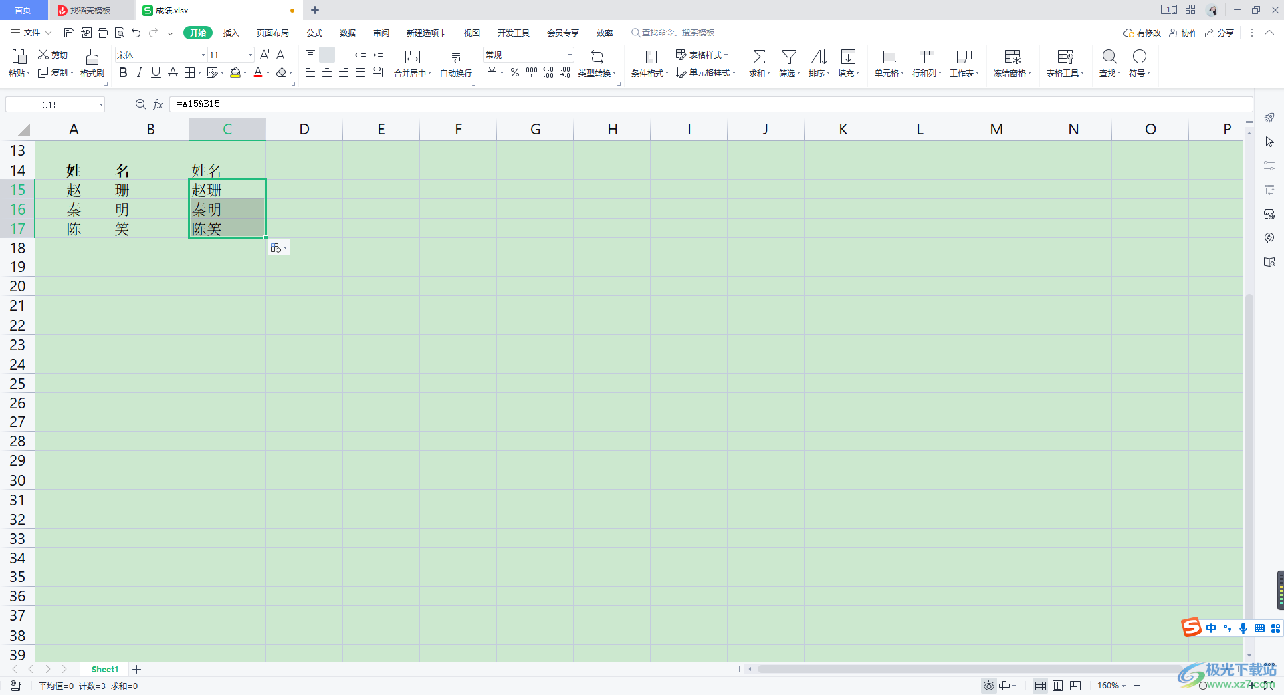The height and width of the screenshot is (695, 1284).
Task: Add a new sheet with plus button
Action: [137, 669]
